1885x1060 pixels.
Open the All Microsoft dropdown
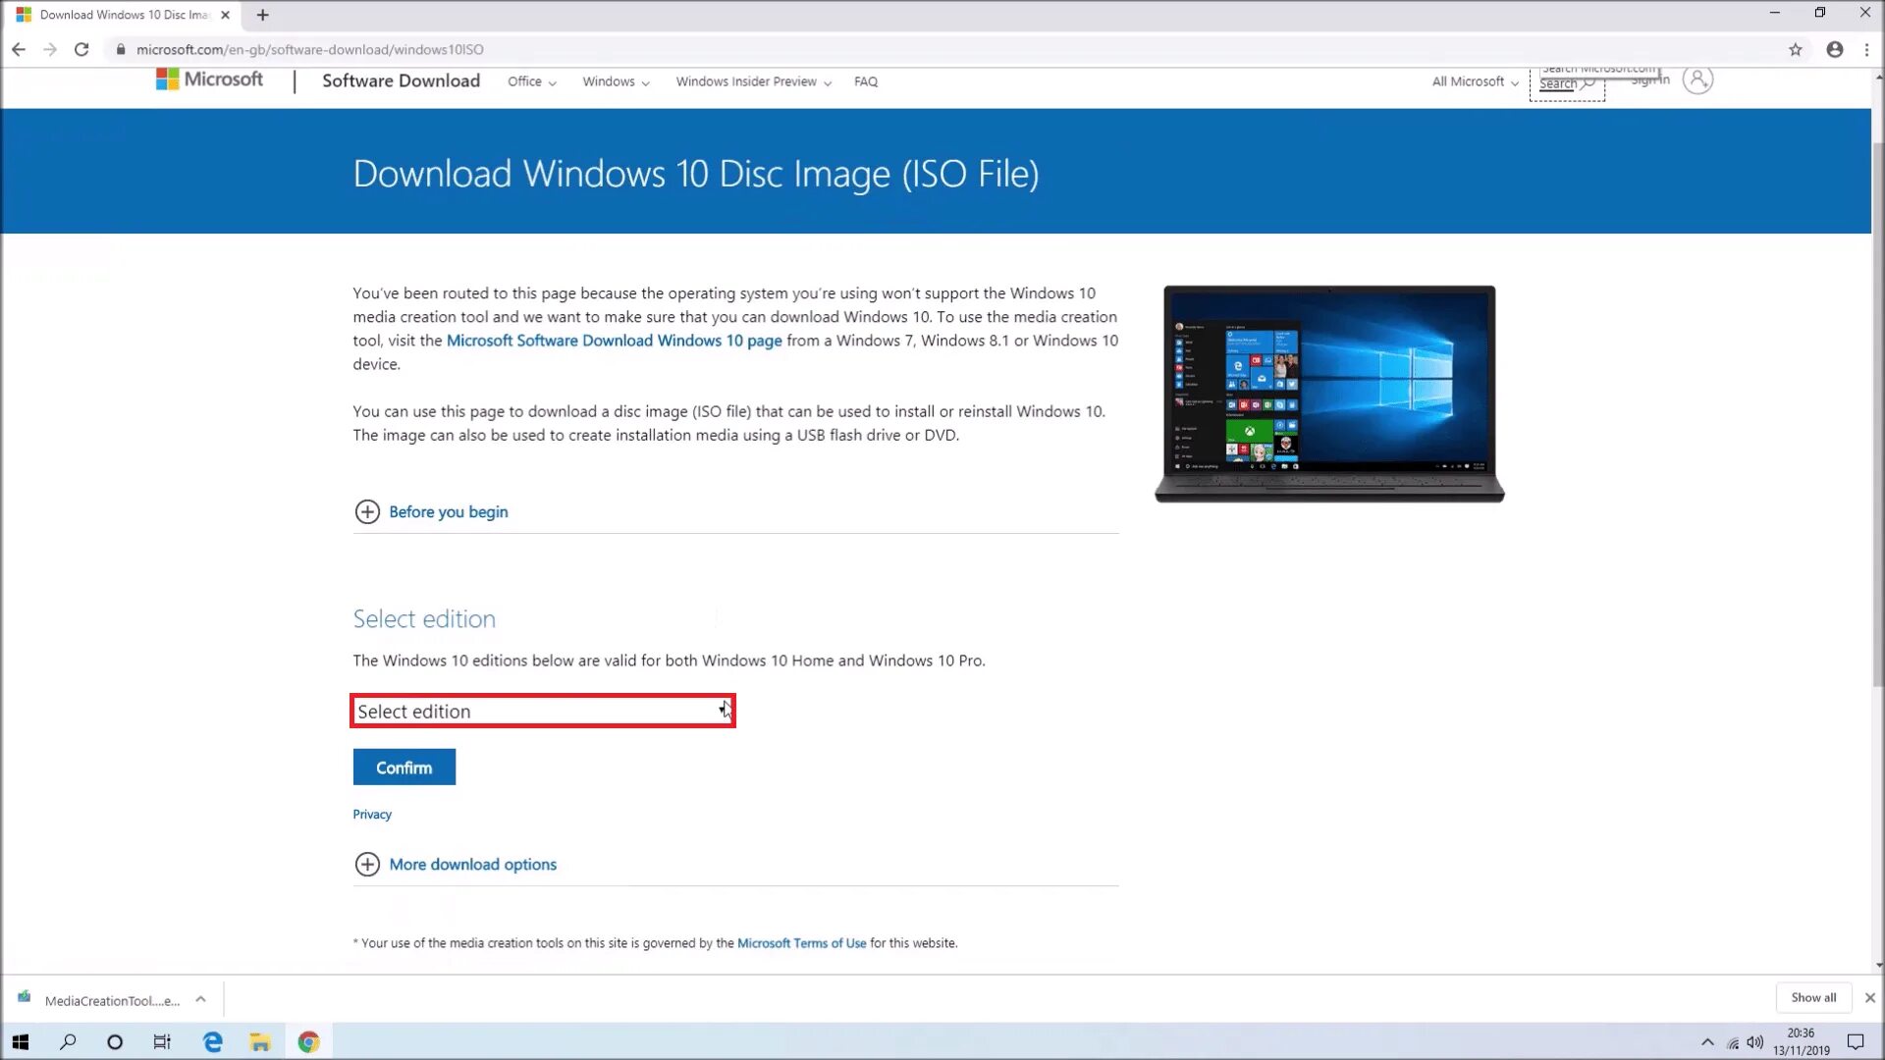tap(1475, 81)
